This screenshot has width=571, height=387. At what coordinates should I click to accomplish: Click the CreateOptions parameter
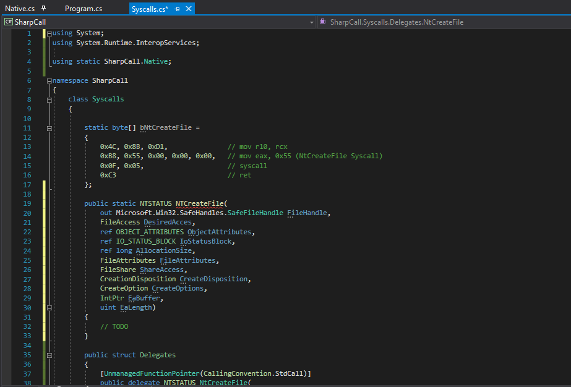178,288
